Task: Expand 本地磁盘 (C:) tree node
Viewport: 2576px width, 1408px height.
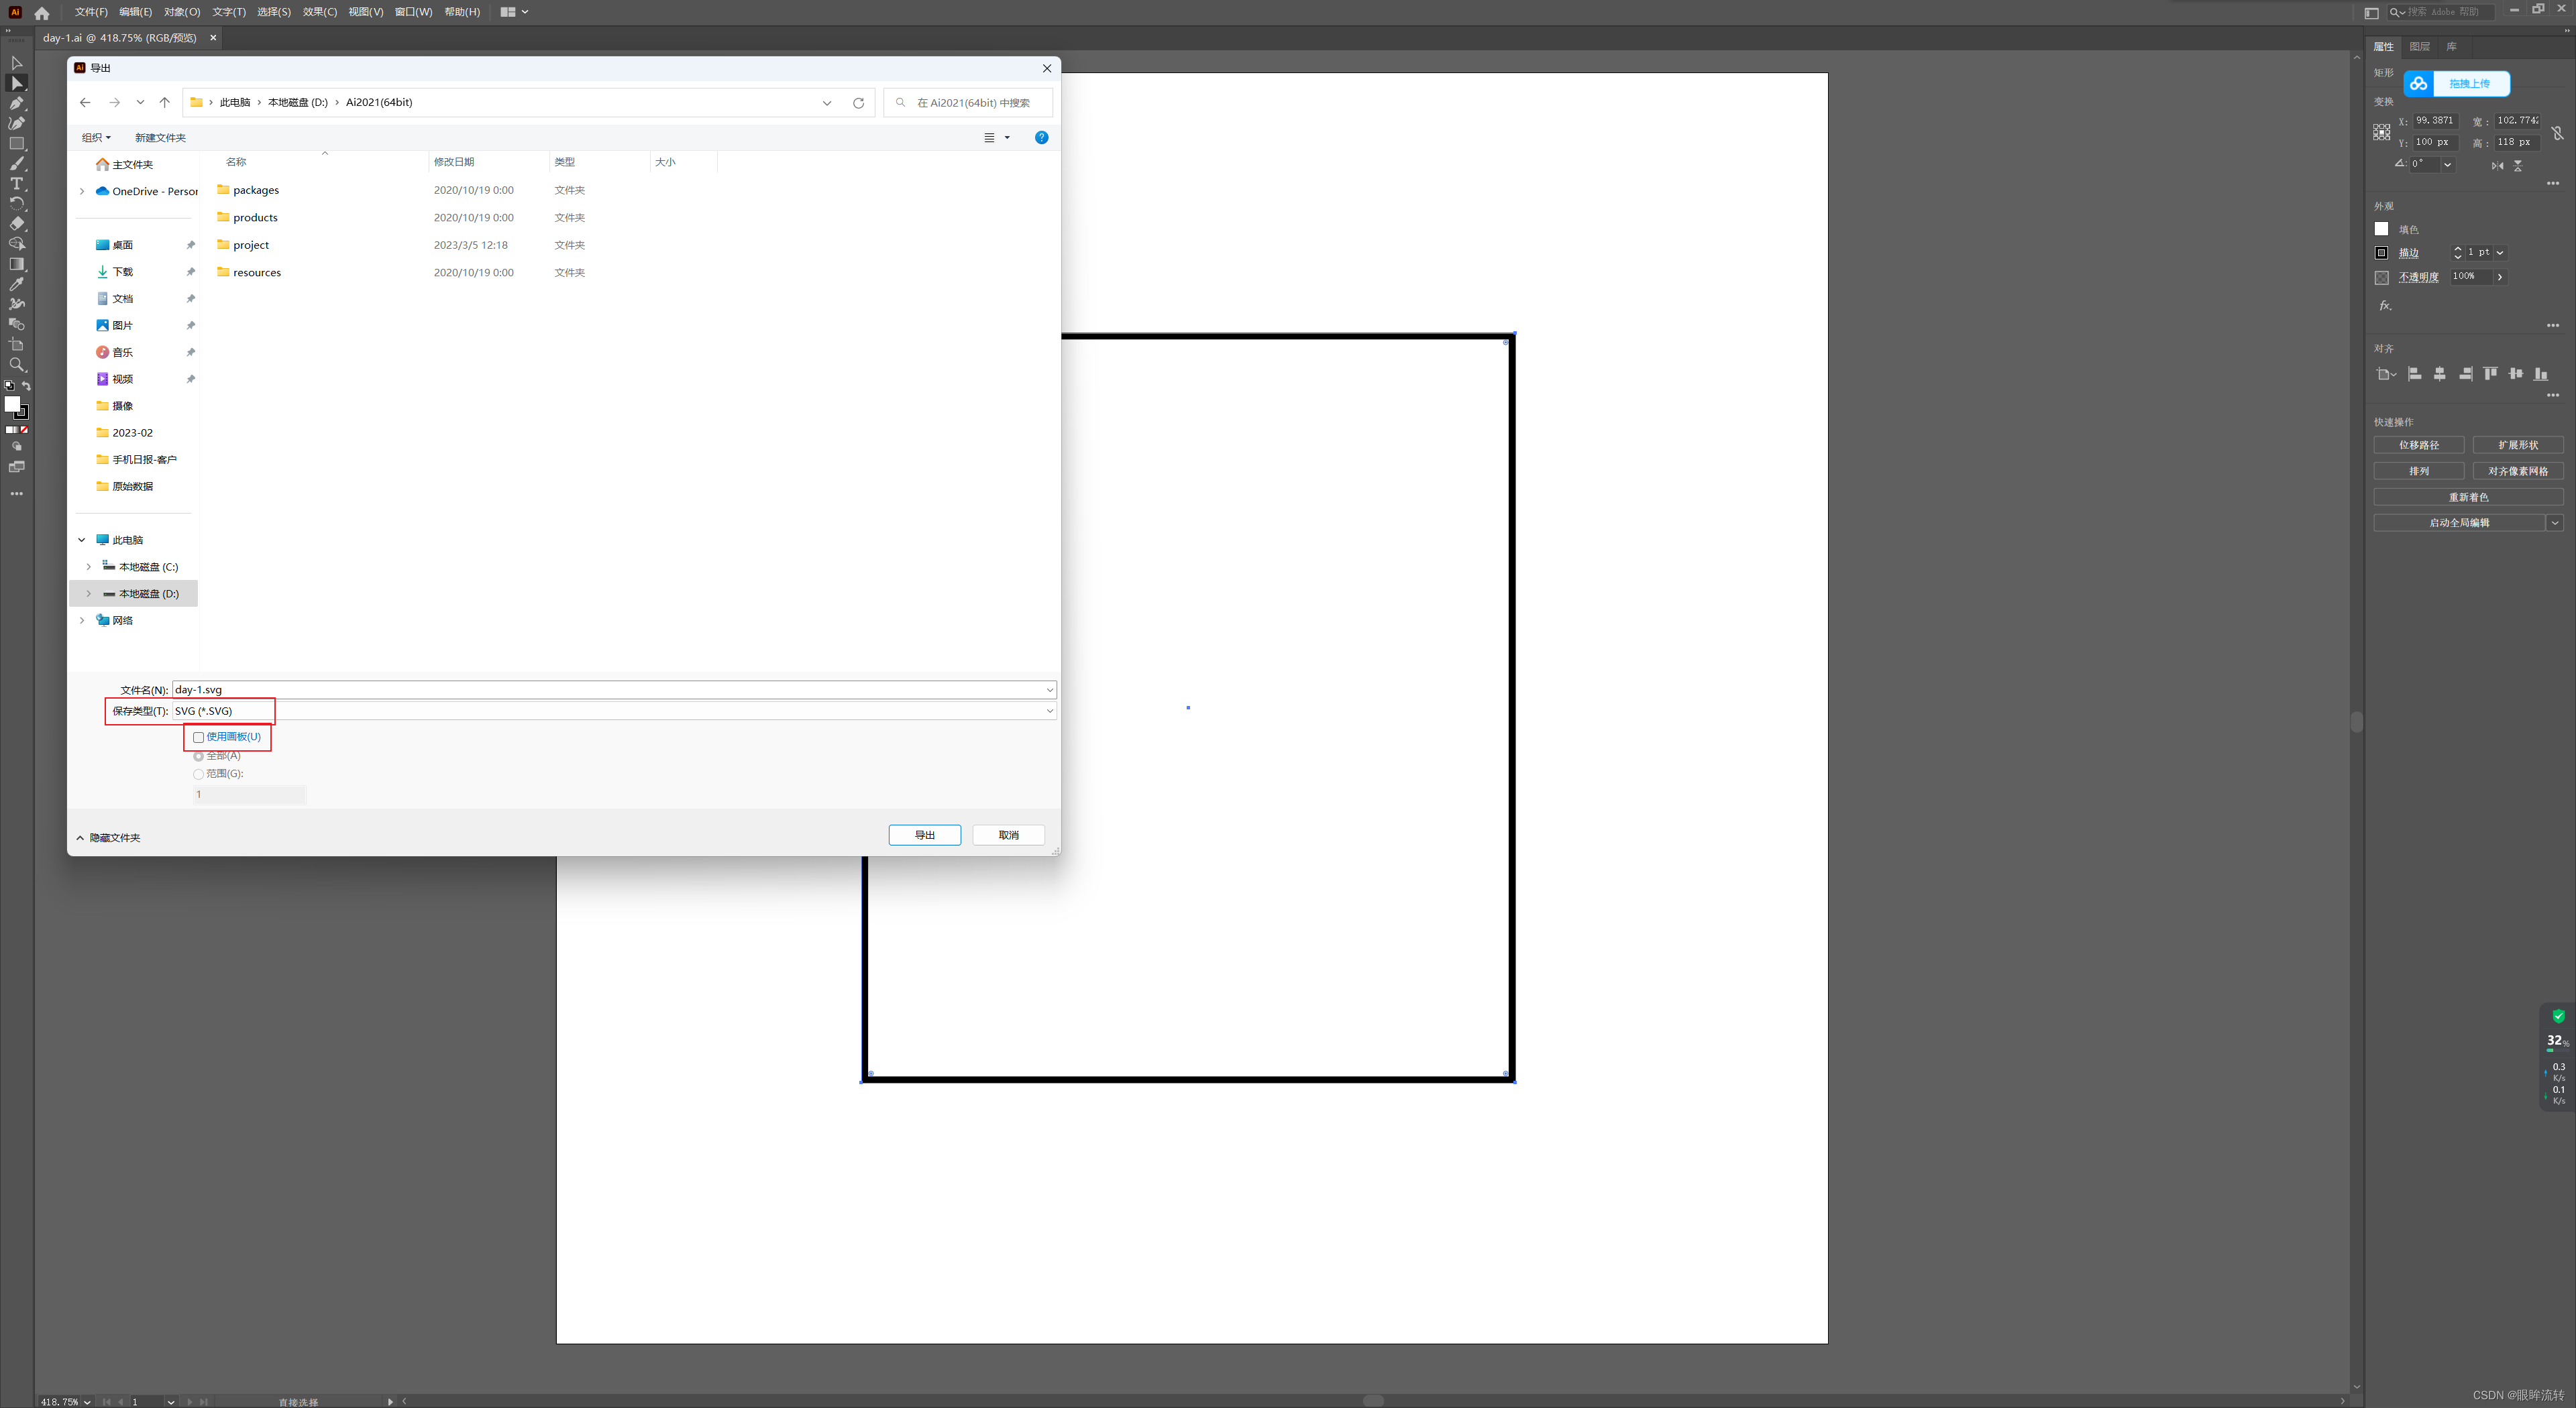Action: pyautogui.click(x=89, y=567)
